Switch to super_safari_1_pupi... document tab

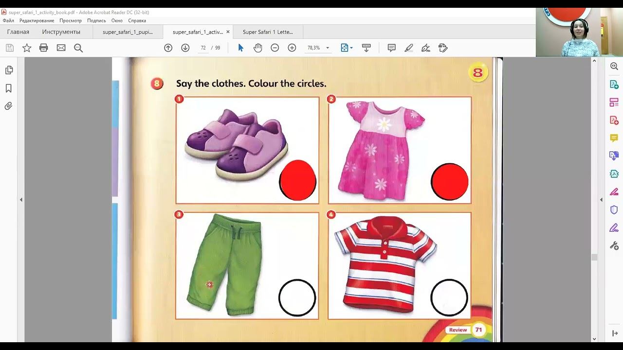[128, 32]
